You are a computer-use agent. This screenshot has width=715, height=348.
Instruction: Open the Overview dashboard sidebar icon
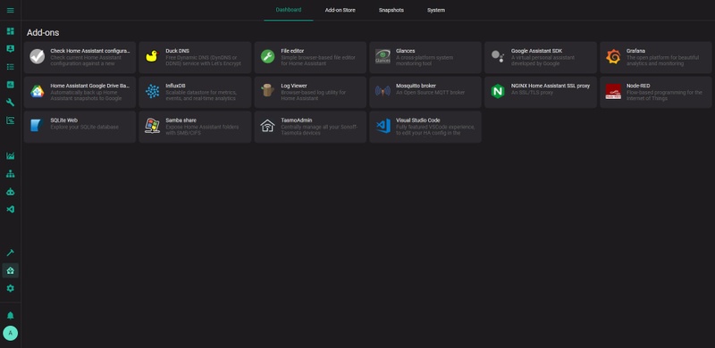(x=10, y=31)
